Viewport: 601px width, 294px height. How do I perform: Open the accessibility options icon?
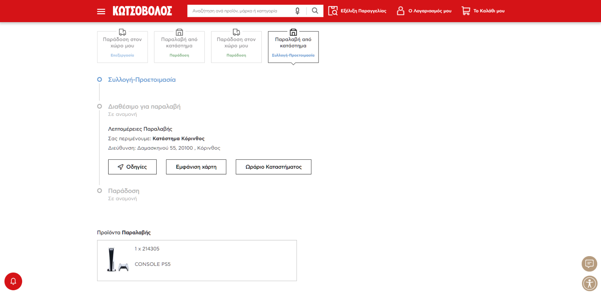pyautogui.click(x=589, y=283)
